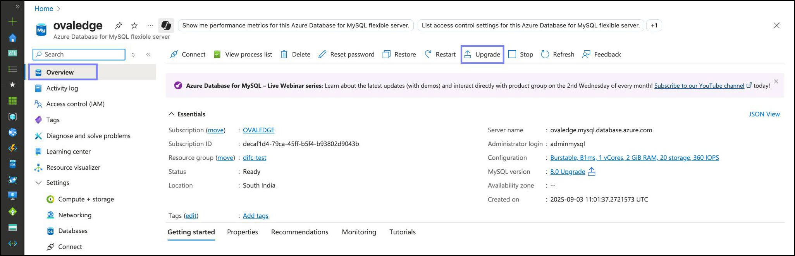The image size is (795, 256).
Task: Collapse the left navigation menu pane
Action: [148, 55]
